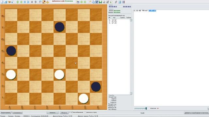Click the Обновить button
Image resolution: width=209 pixels, height=117 pixels.
[64, 113]
